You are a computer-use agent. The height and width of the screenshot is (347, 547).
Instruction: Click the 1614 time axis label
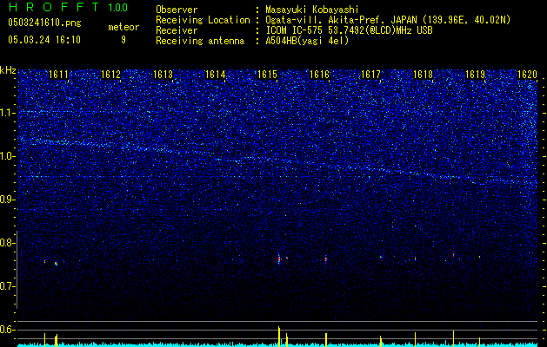[215, 74]
